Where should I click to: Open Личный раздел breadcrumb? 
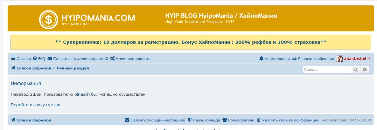click(x=73, y=68)
